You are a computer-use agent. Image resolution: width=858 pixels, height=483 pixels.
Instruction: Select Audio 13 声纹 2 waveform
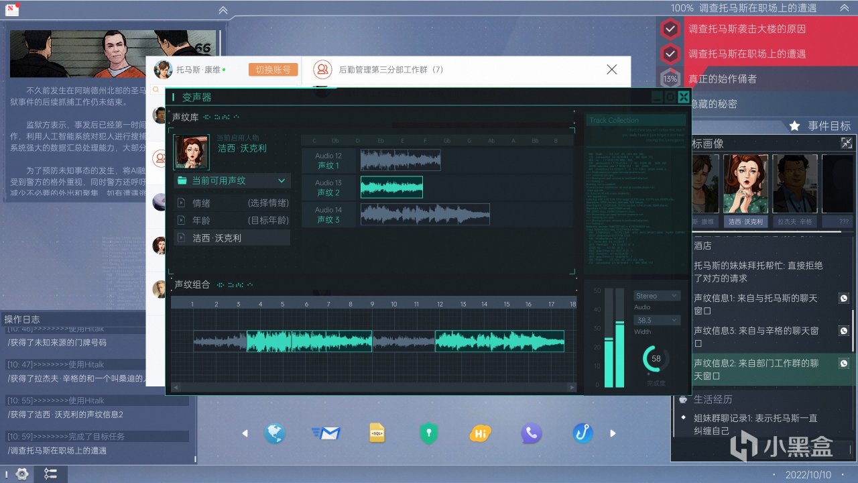coord(391,187)
